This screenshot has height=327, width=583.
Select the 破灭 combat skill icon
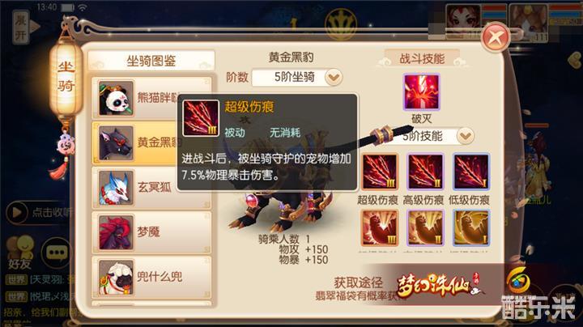coord(421,91)
